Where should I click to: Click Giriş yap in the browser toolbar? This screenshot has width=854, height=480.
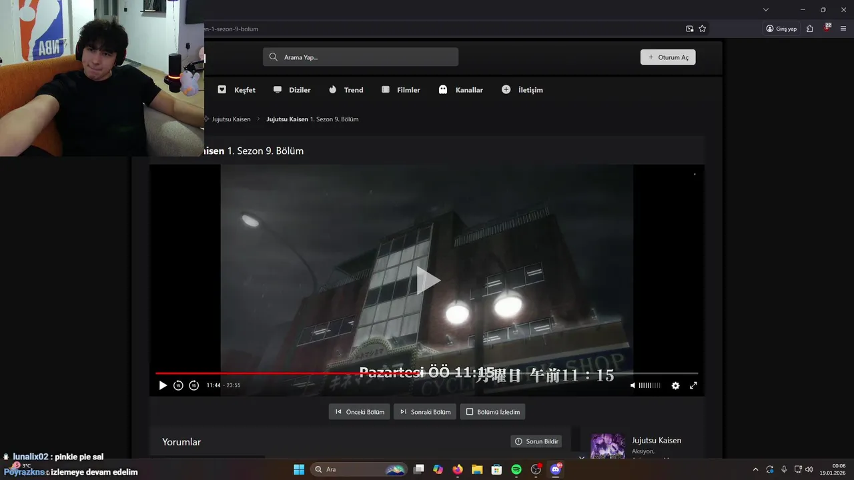click(x=781, y=29)
